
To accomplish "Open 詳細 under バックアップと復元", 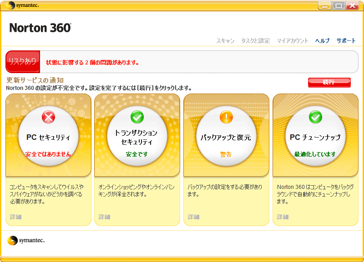I will coord(193,217).
